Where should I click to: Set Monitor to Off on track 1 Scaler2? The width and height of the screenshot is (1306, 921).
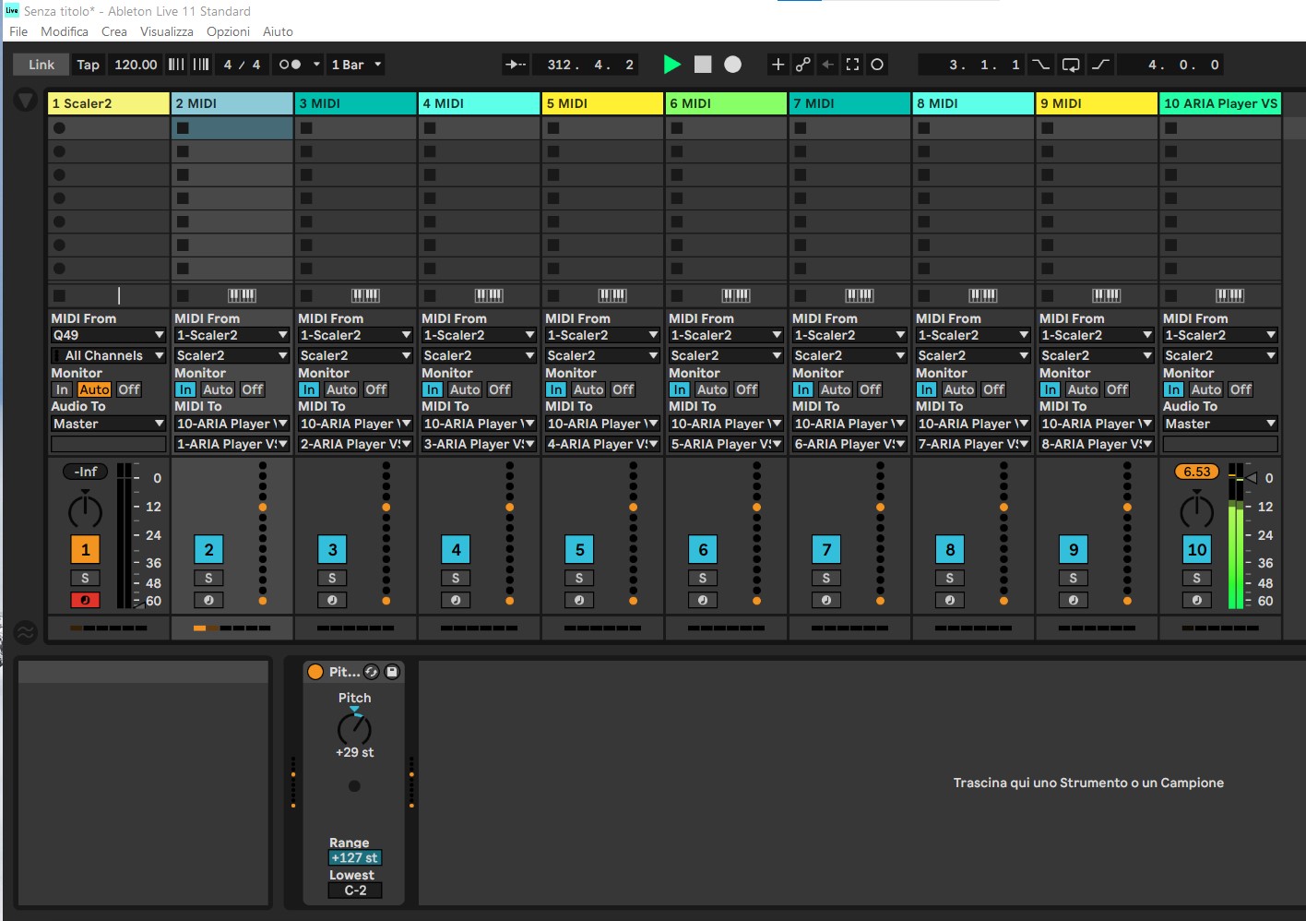click(x=129, y=389)
